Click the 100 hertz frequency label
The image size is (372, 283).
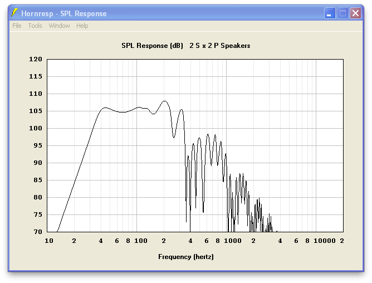(x=141, y=241)
